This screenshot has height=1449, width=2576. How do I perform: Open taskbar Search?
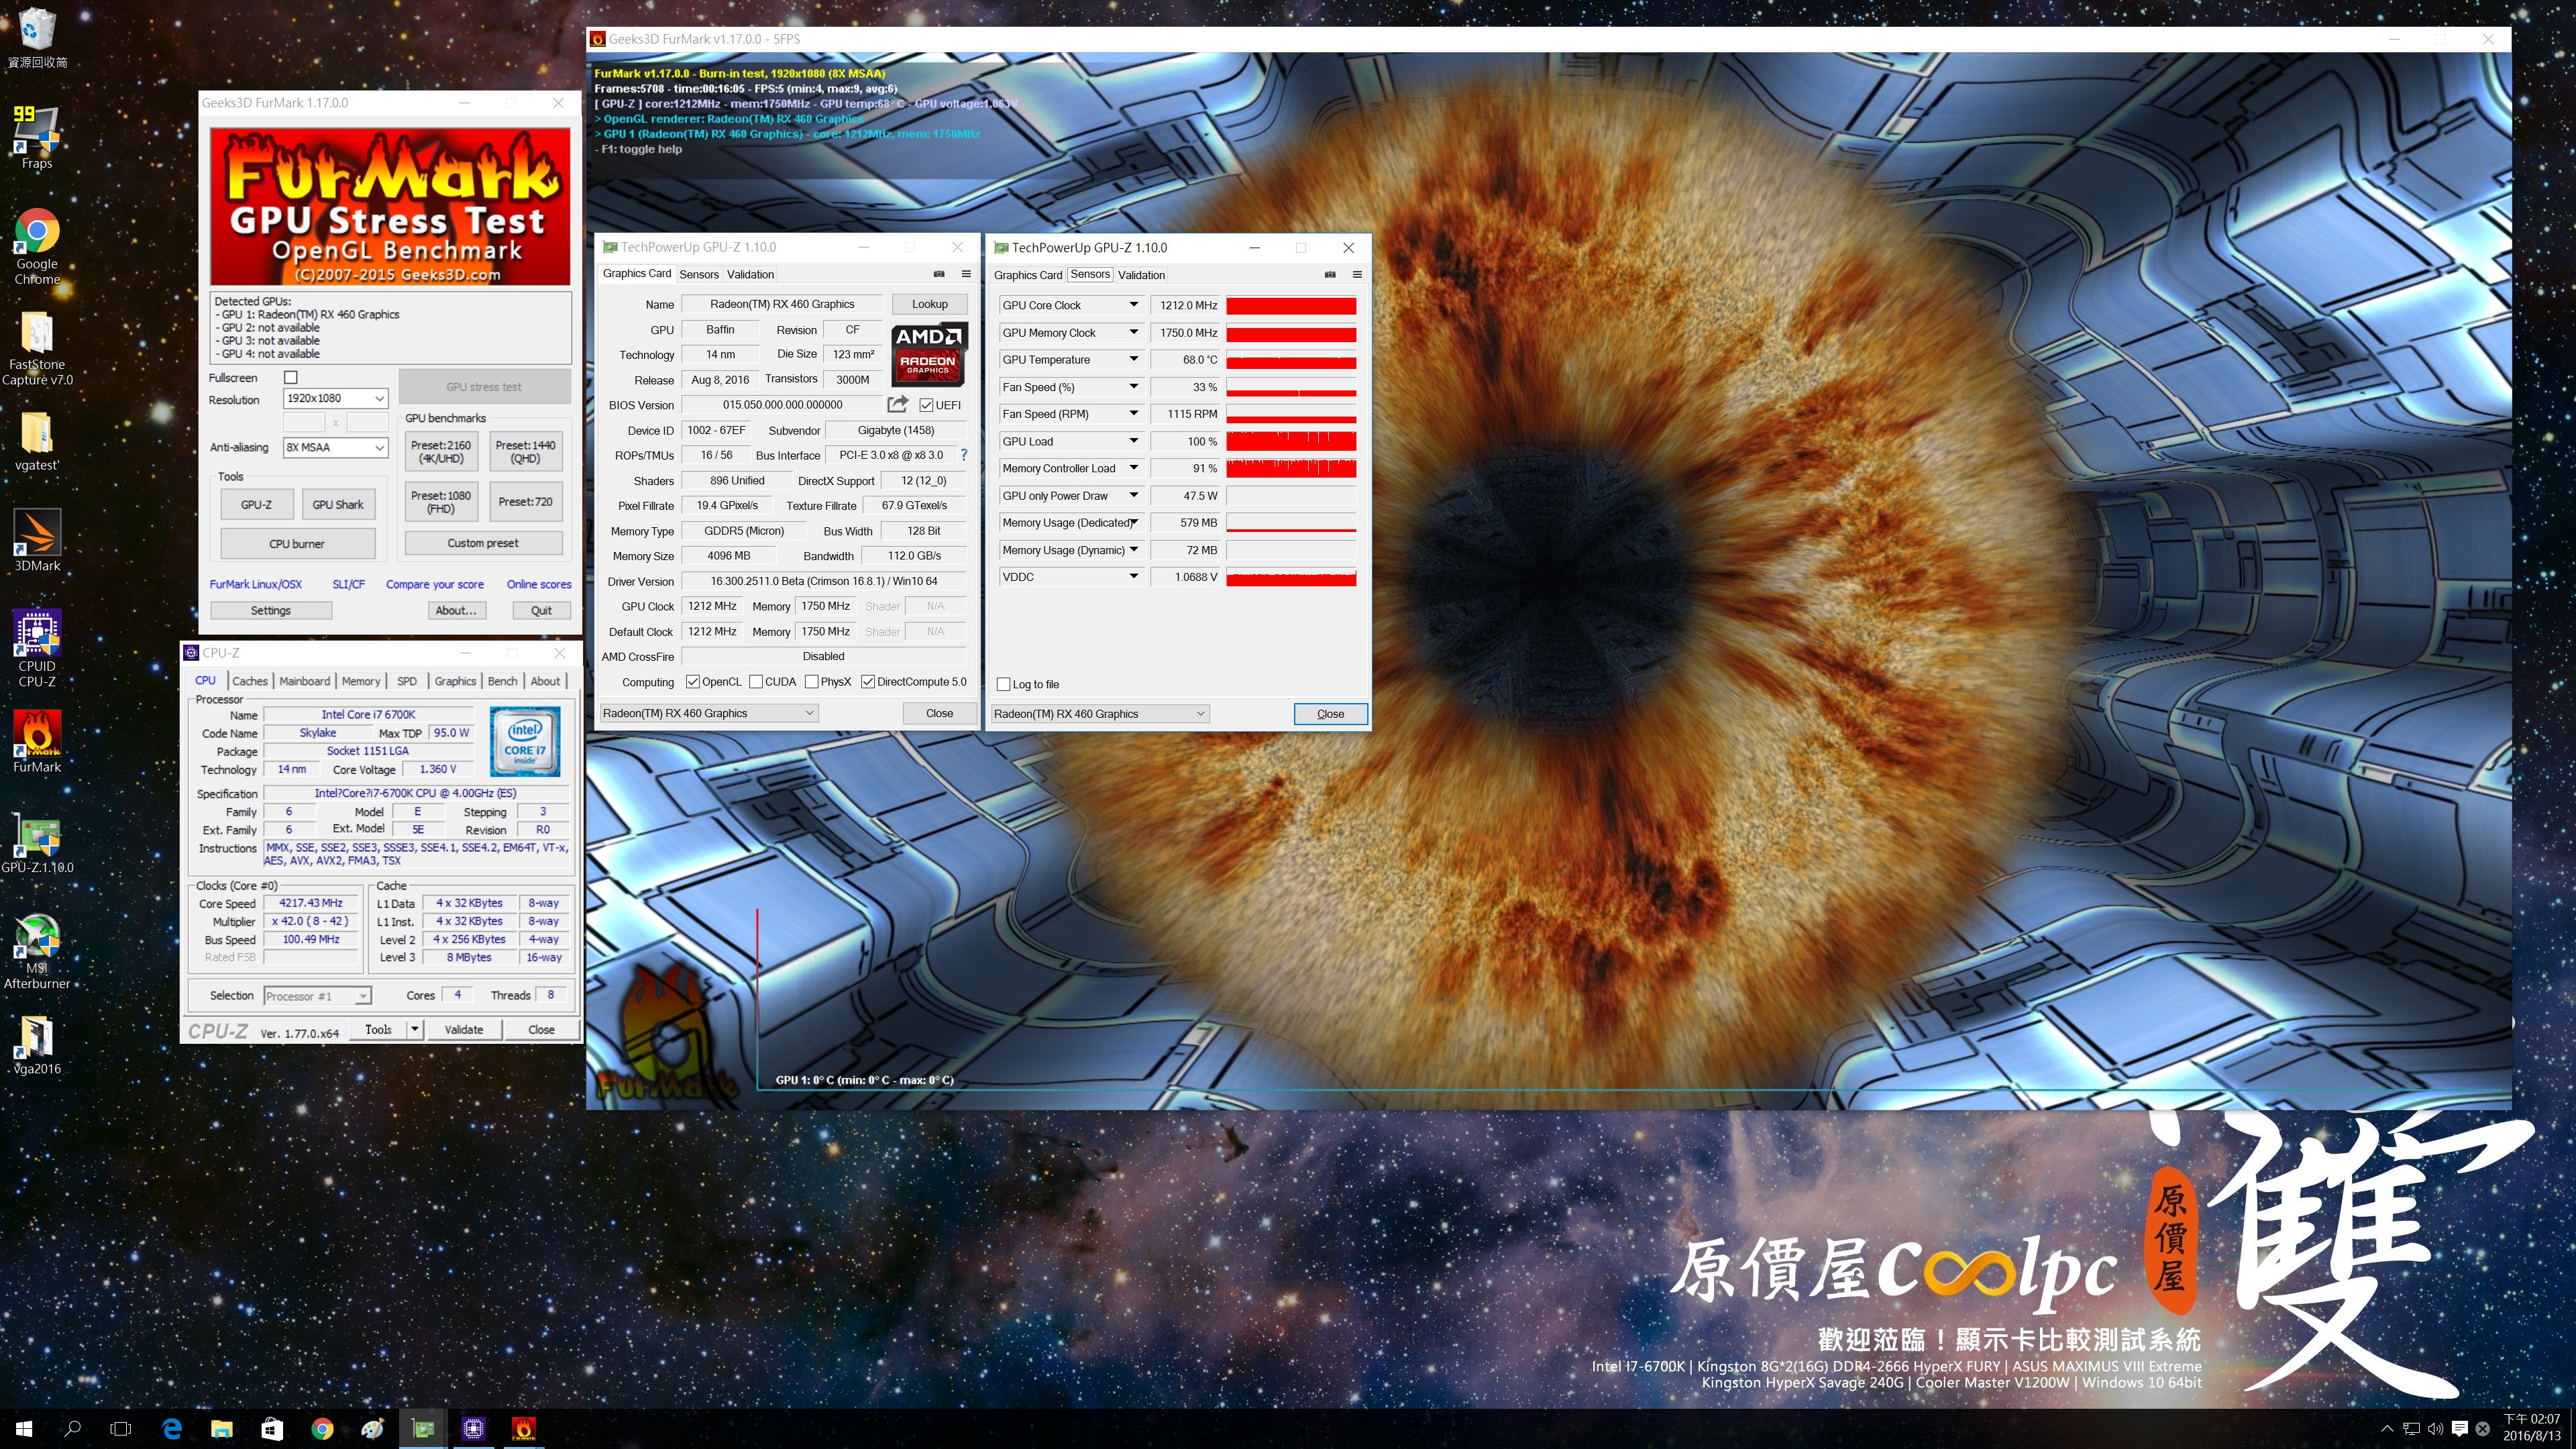[x=72, y=1429]
